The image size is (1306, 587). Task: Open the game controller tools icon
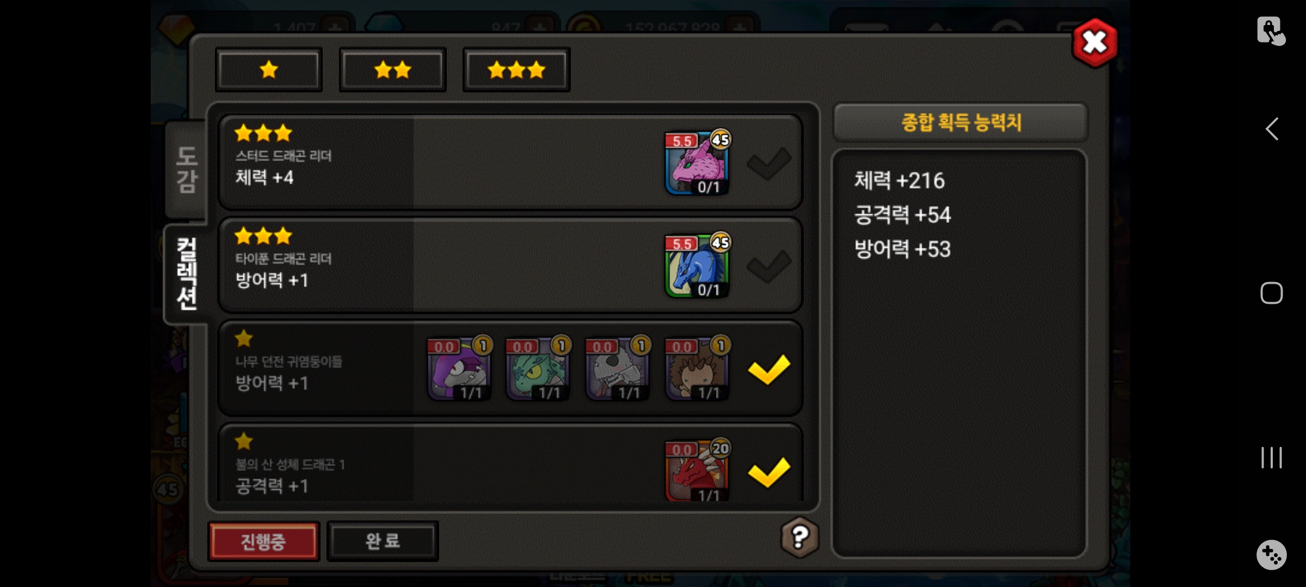point(1271,554)
